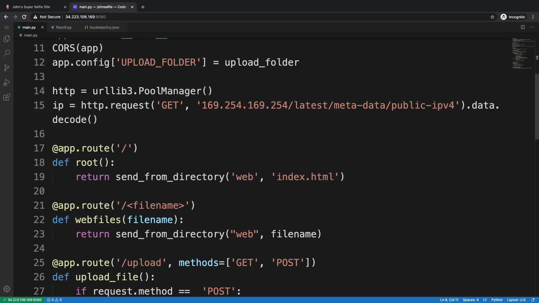
Task: Close the main.py editor tab
Action: (x=42, y=27)
